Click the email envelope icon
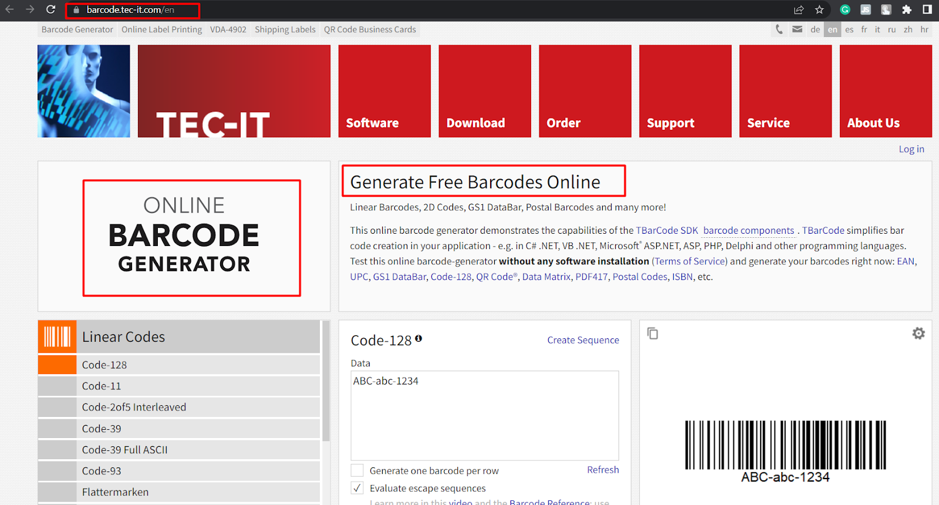Viewport: 939px width, 505px height. coord(797,29)
